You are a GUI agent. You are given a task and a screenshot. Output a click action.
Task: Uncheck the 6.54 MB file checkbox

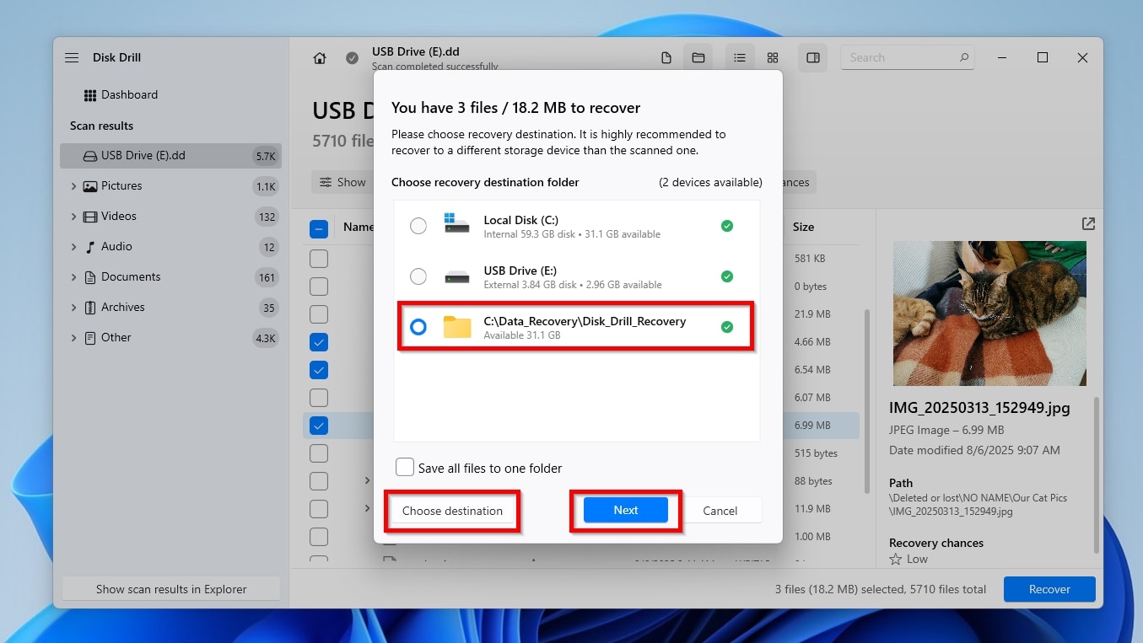pyautogui.click(x=319, y=370)
